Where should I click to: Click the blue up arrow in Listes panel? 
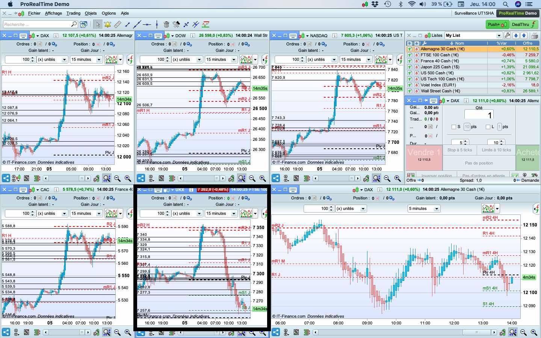click(x=524, y=35)
